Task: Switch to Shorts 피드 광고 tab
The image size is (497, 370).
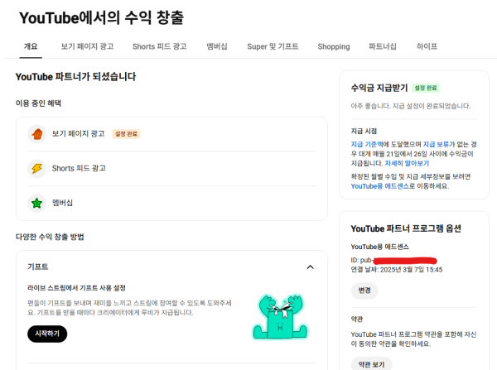Action: tap(159, 46)
